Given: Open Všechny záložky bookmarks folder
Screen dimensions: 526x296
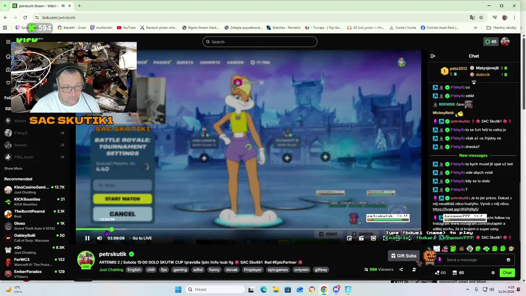Looking at the screenshot, I should point(501,28).
